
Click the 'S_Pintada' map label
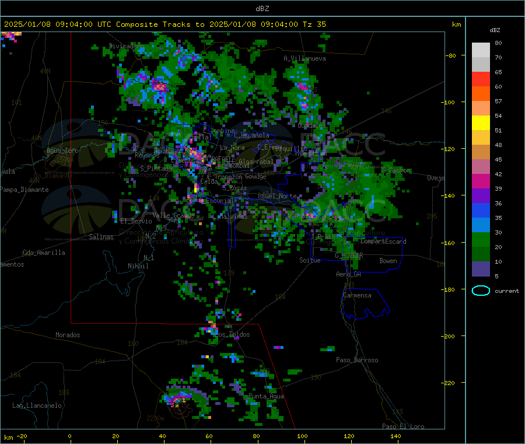156,169
